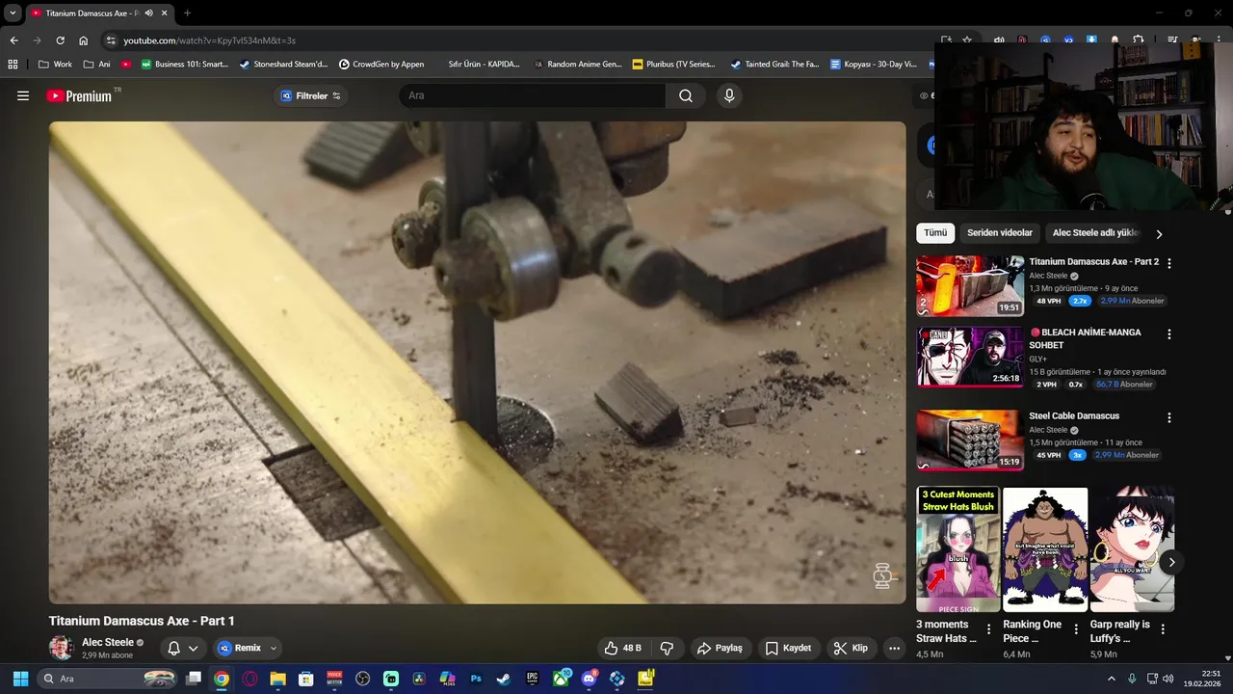Open options menu for Titanium Damascus Part 2

(x=1169, y=263)
